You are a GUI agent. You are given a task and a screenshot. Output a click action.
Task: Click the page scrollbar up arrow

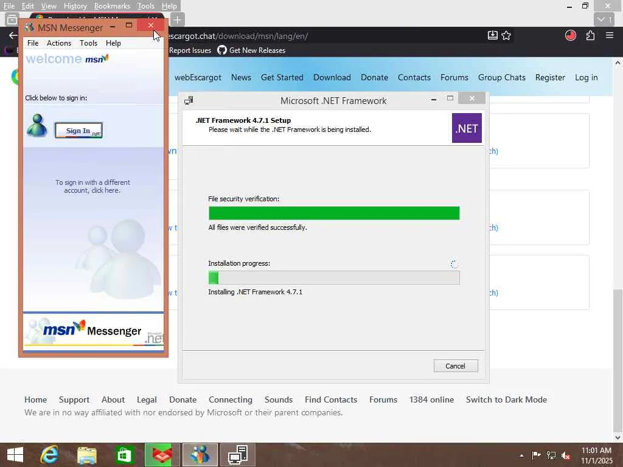click(x=618, y=63)
